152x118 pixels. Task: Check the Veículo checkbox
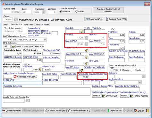point(133,70)
